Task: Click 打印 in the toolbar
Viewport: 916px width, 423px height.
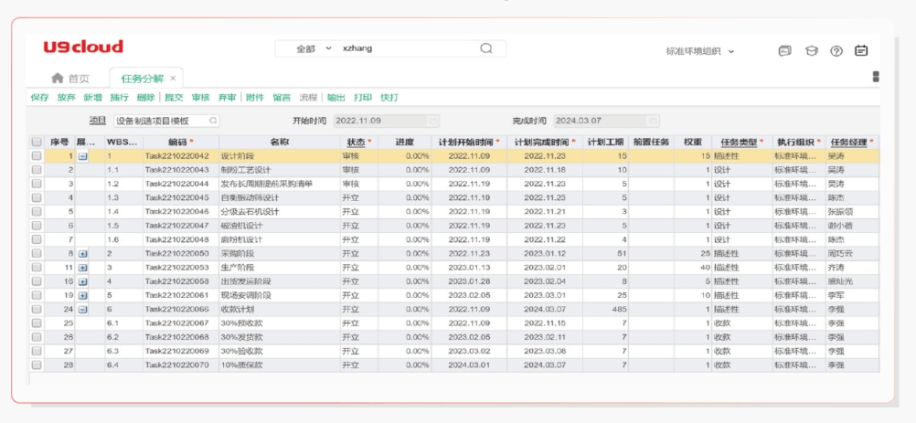Action: click(x=363, y=98)
